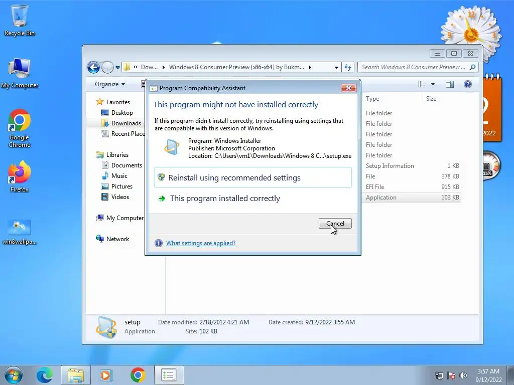The height and width of the screenshot is (385, 514).
Task: Select the Application 103 KB row
Action: coord(412,198)
